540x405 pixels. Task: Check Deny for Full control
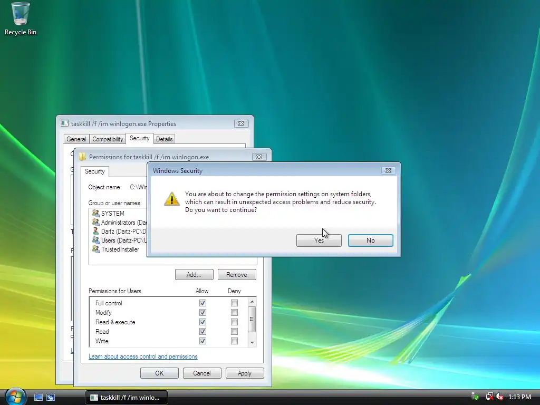click(234, 303)
